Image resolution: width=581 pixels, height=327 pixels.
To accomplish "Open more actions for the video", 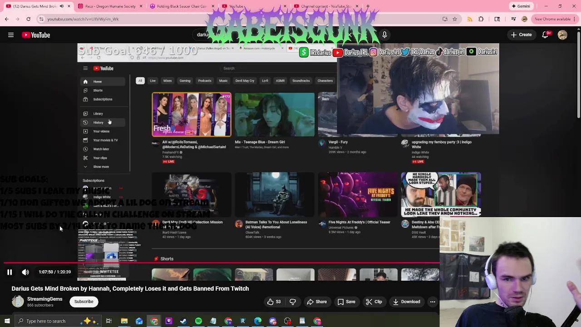I will tap(433, 302).
